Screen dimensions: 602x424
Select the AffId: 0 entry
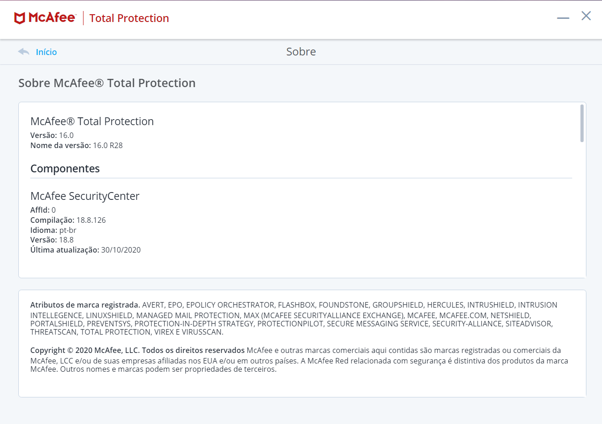pos(43,210)
